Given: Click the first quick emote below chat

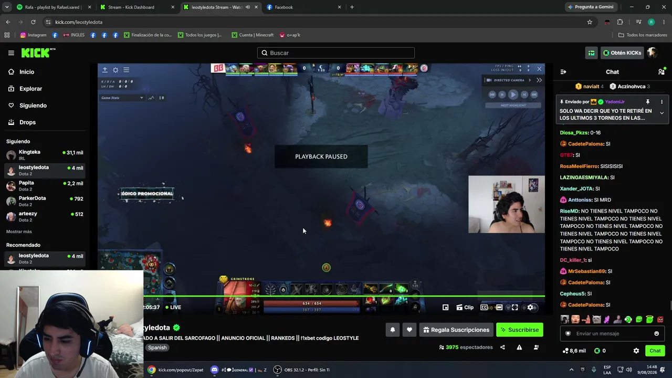Looking at the screenshot, I should click(565, 319).
